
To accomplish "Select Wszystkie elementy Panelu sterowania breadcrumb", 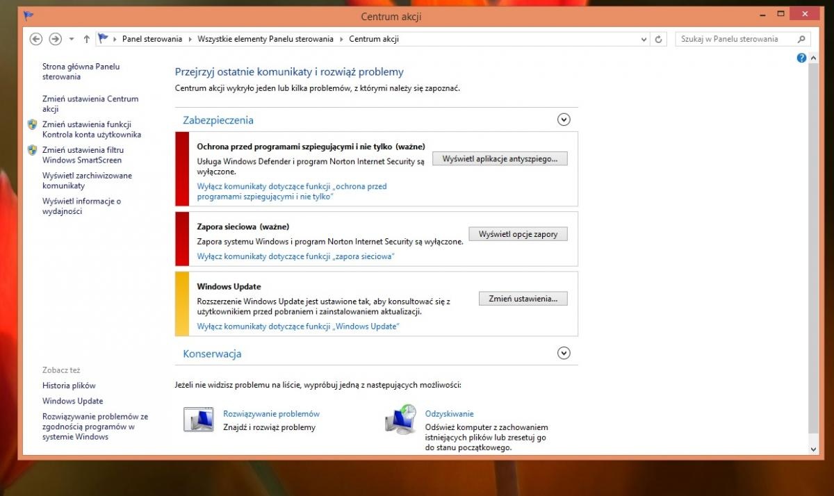I will [265, 40].
